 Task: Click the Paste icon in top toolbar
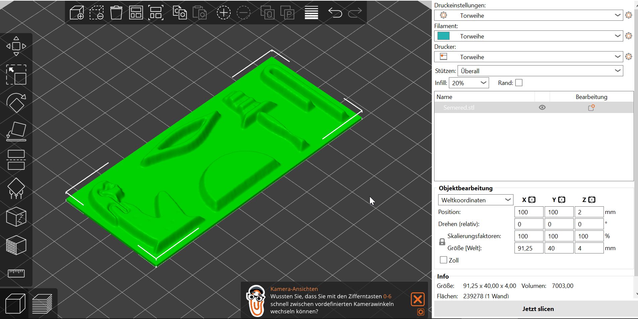200,13
